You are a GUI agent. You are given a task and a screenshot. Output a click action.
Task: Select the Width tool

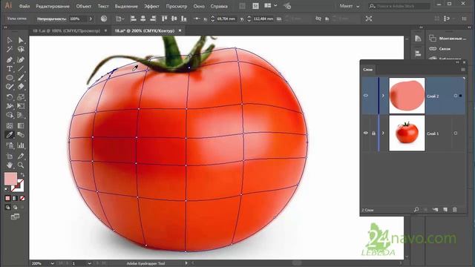tap(10, 106)
